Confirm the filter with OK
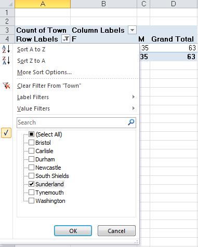This screenshot has width=198, height=247. 73,231
